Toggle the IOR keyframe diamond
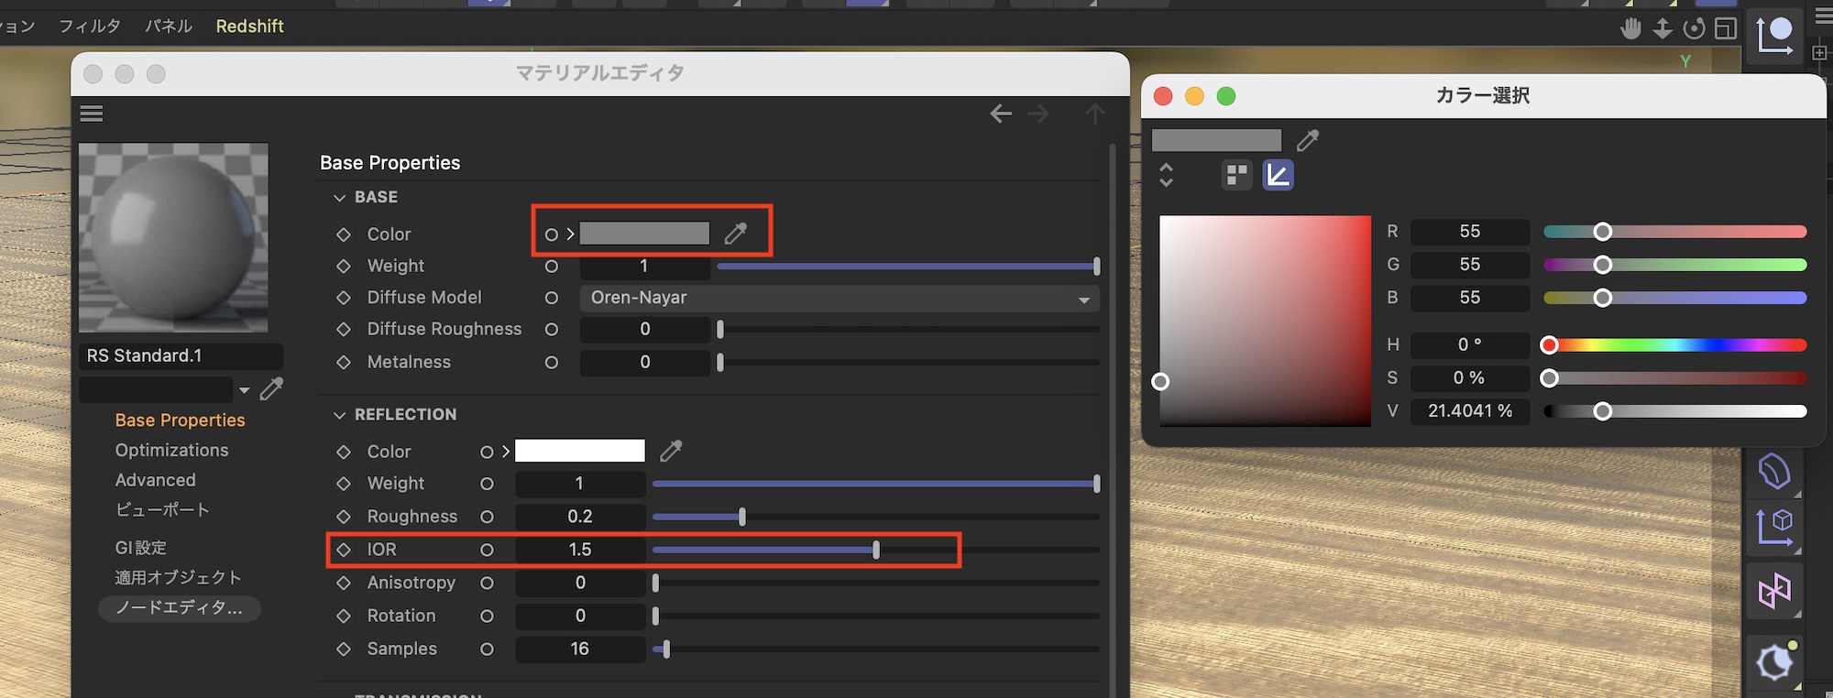 click(344, 550)
